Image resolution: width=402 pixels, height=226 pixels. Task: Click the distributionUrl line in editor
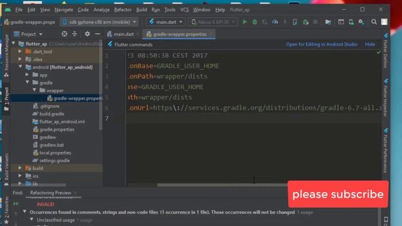(x=254, y=107)
